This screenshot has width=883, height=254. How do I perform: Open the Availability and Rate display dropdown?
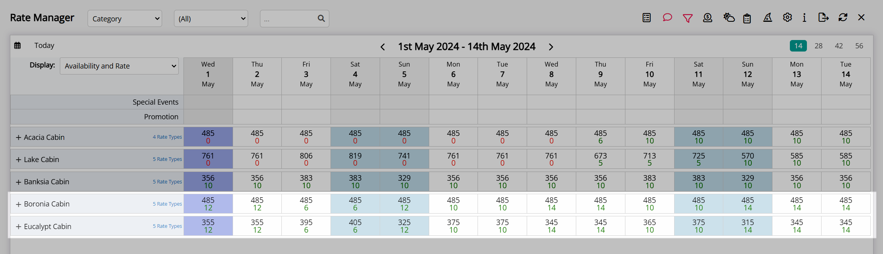[x=119, y=66]
